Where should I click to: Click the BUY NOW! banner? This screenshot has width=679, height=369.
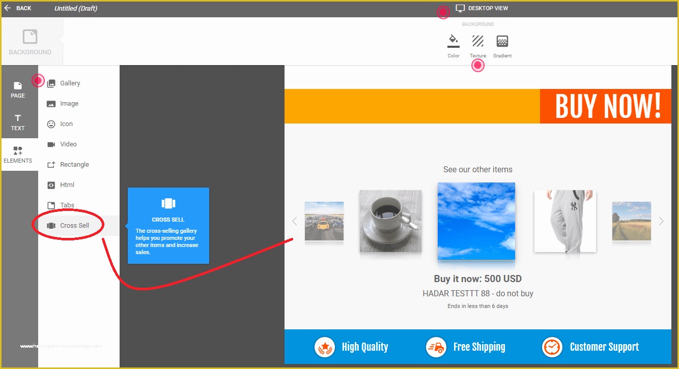click(x=606, y=106)
